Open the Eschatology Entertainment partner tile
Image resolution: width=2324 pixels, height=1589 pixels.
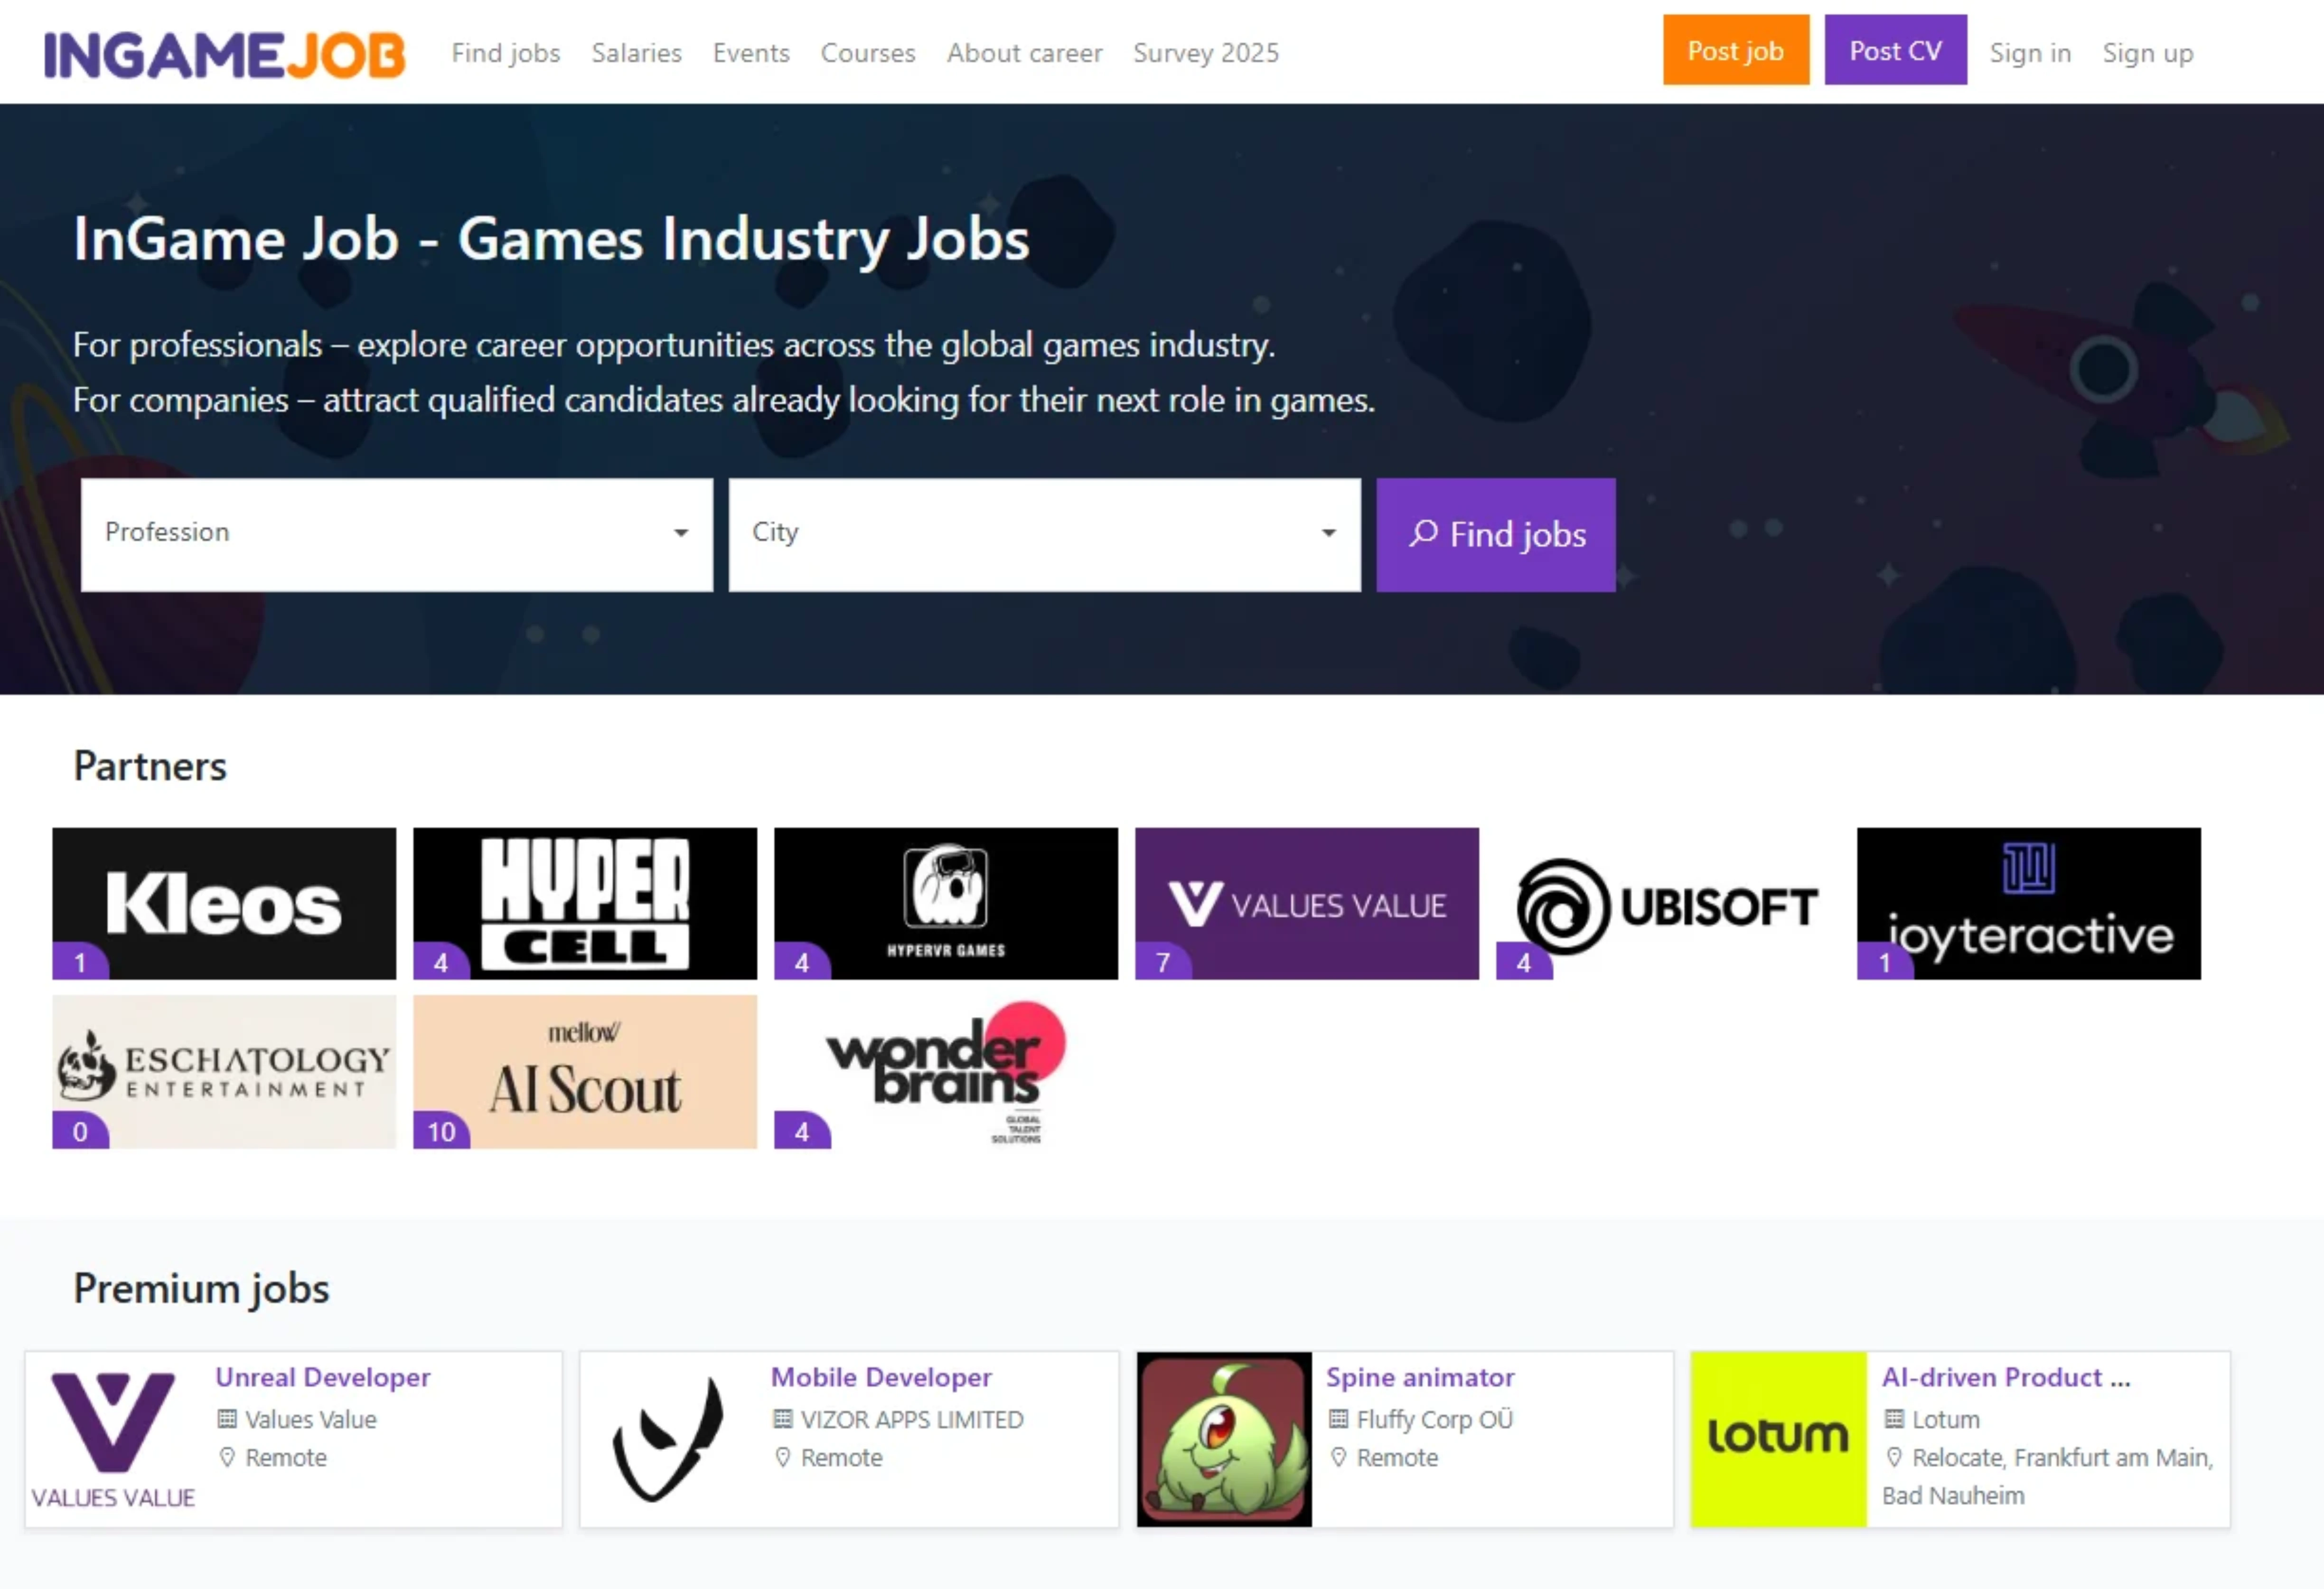point(224,1072)
